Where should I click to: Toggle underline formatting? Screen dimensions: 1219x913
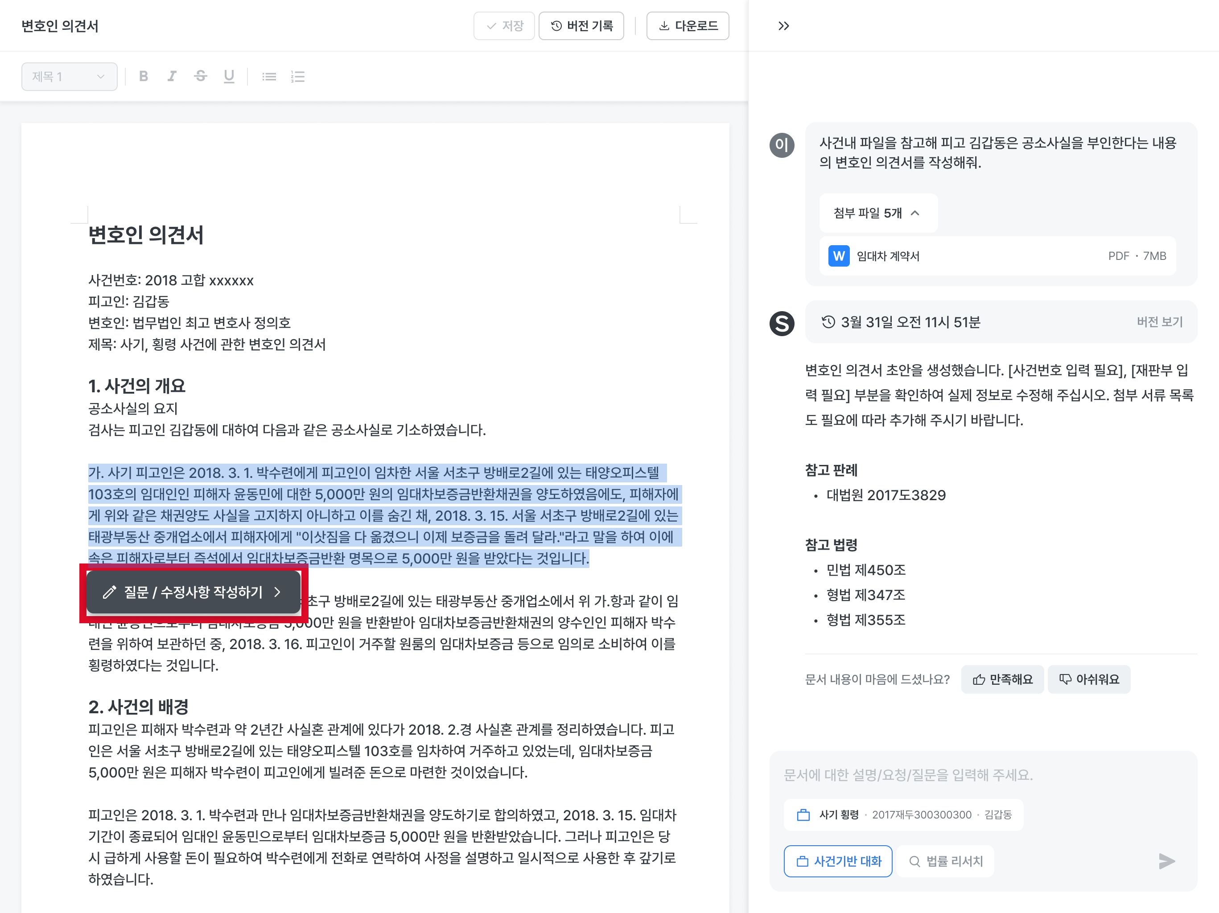(229, 77)
